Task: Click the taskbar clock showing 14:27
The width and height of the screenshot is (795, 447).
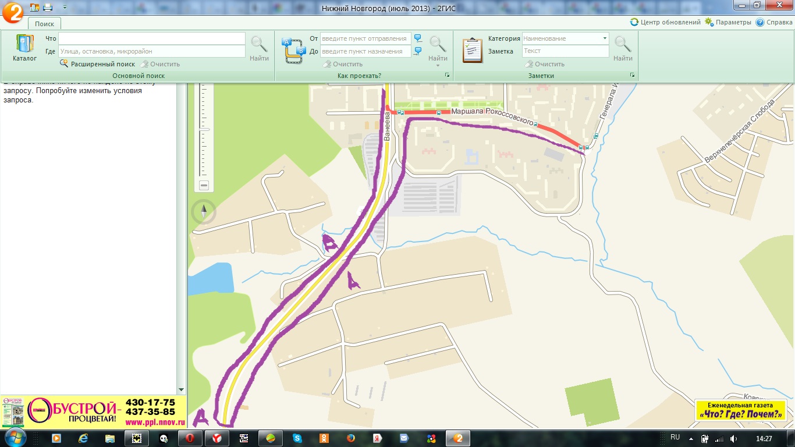Action: 764,439
